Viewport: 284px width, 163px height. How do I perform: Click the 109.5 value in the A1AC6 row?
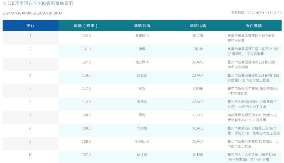point(86,128)
